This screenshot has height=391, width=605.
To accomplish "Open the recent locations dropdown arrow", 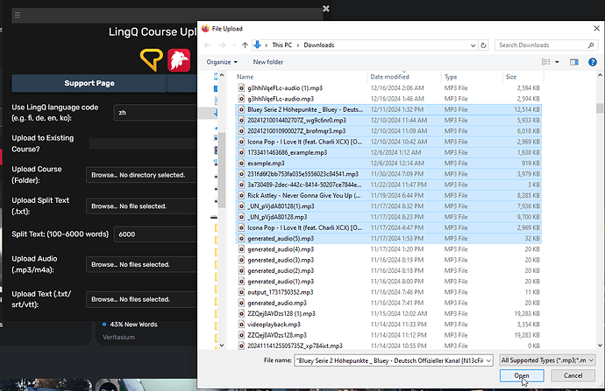I will pos(234,45).
